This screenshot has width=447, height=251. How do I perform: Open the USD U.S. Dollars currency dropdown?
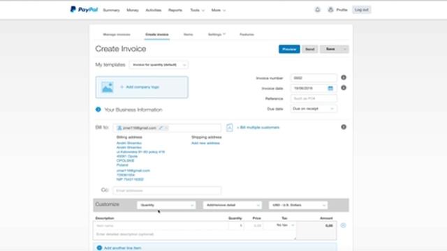point(298,205)
